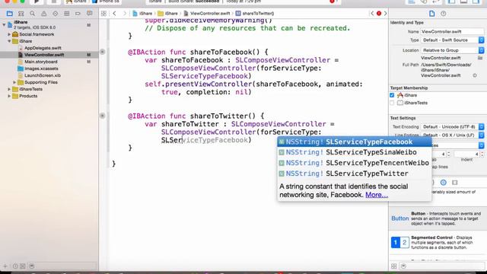Open the Breakpoint navigator icon
Screen dimensions: 487x274
[78, 14]
